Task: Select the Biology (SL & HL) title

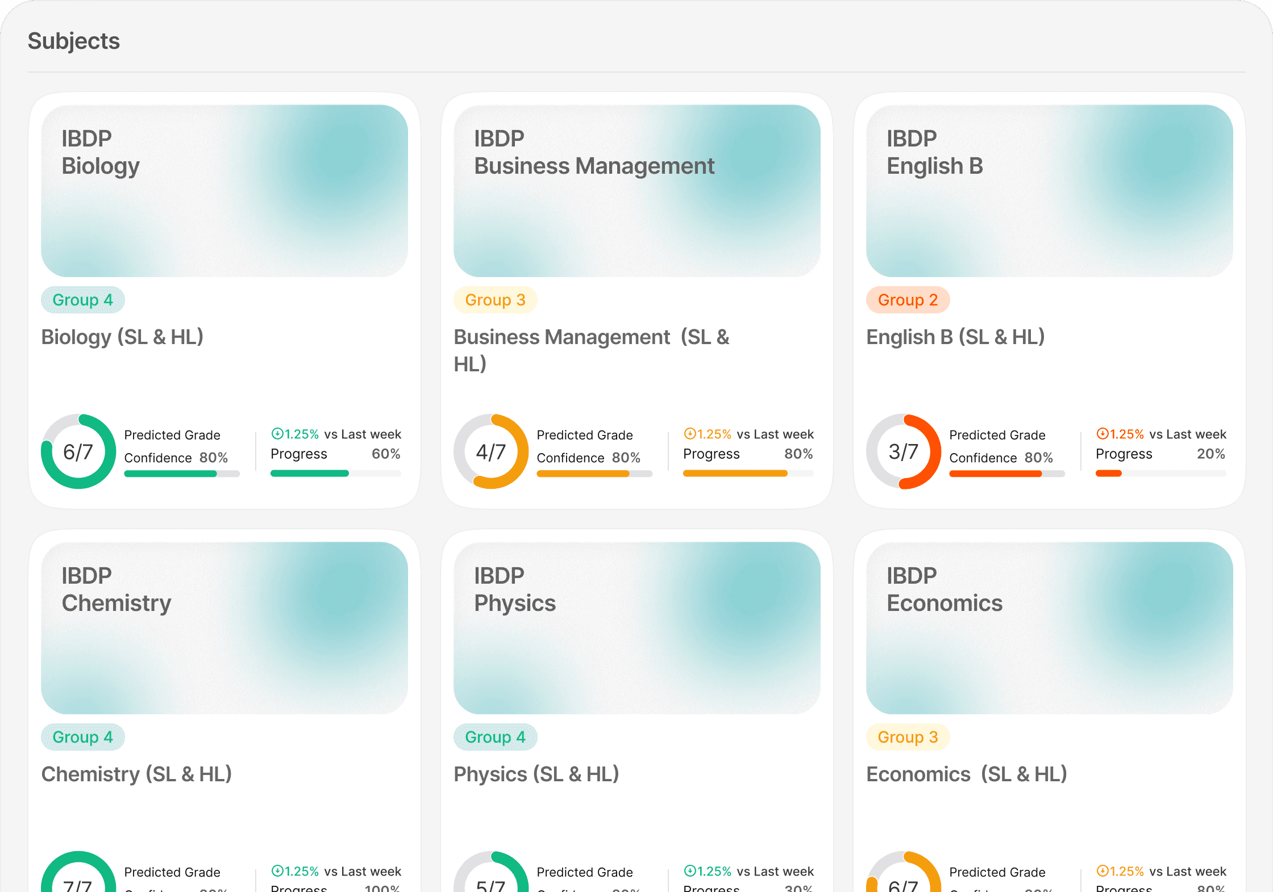Action: (x=122, y=337)
